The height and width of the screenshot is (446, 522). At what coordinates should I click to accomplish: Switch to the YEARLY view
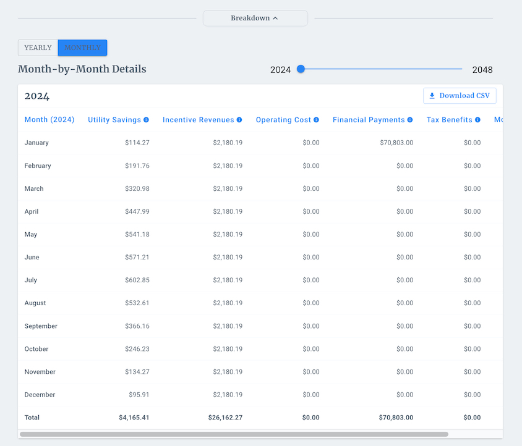(38, 48)
